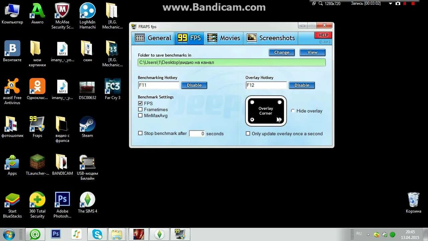This screenshot has height=241, width=428.
Task: Click the Bandicam magnifier icon beside 1280x720
Action: [321, 3]
